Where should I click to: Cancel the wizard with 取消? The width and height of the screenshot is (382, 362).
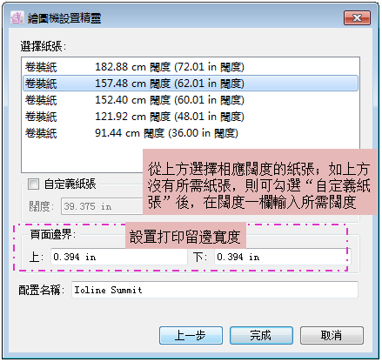click(x=332, y=335)
